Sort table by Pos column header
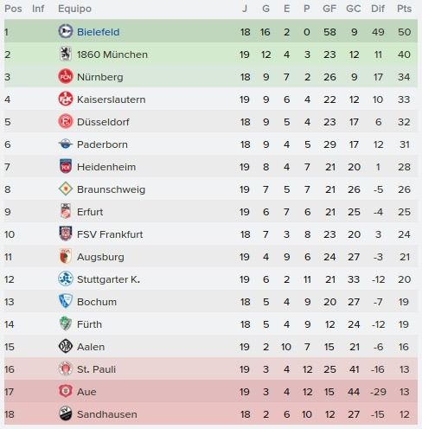 [13, 9]
